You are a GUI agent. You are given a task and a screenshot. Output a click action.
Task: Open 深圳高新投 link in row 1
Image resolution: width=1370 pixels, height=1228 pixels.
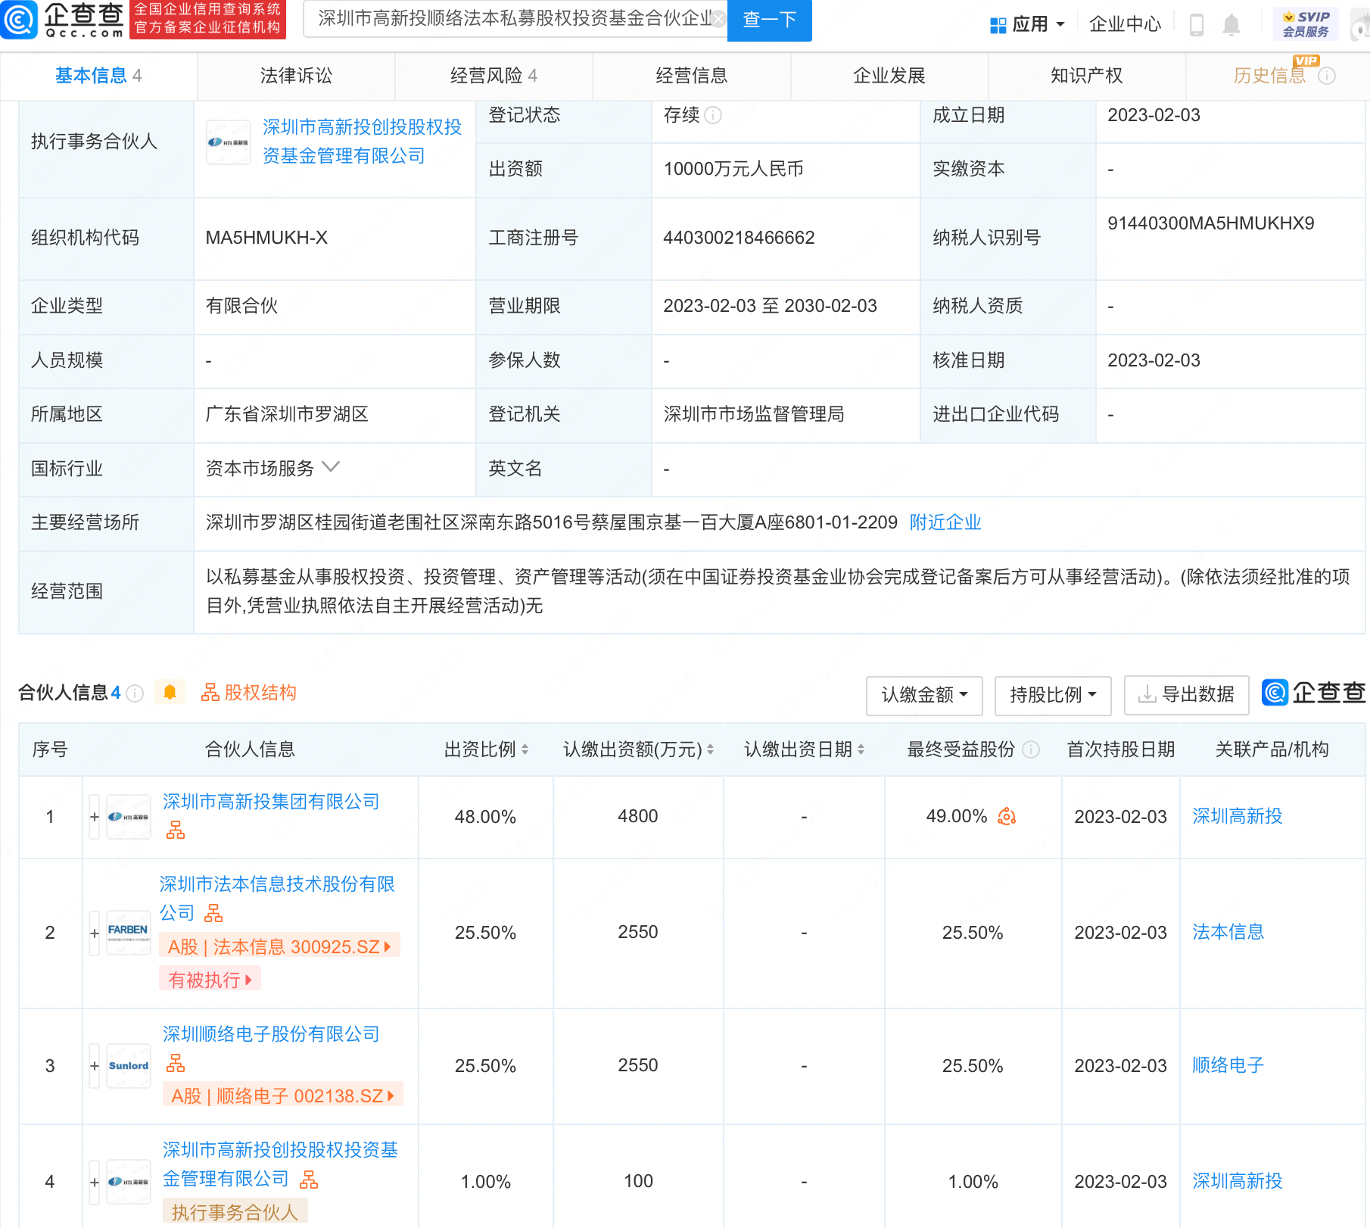1238,816
